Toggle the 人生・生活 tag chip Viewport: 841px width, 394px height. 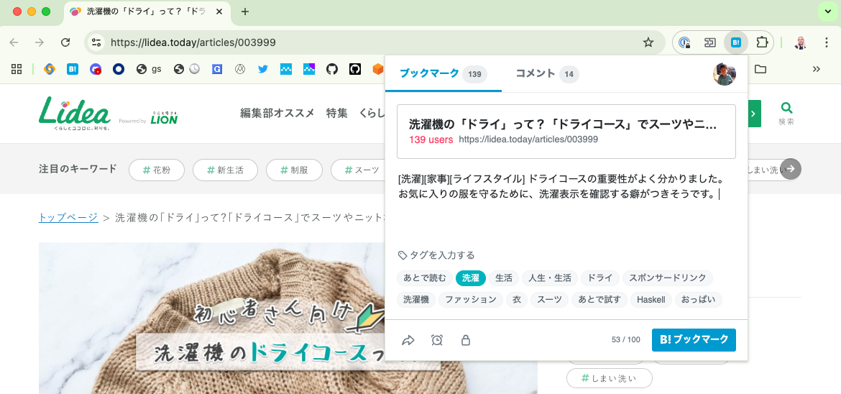(x=549, y=278)
